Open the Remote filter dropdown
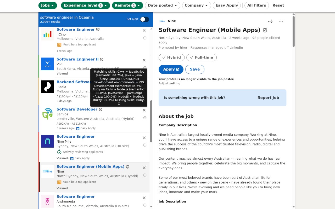The width and height of the screenshot is (335, 209). [x=127, y=5]
